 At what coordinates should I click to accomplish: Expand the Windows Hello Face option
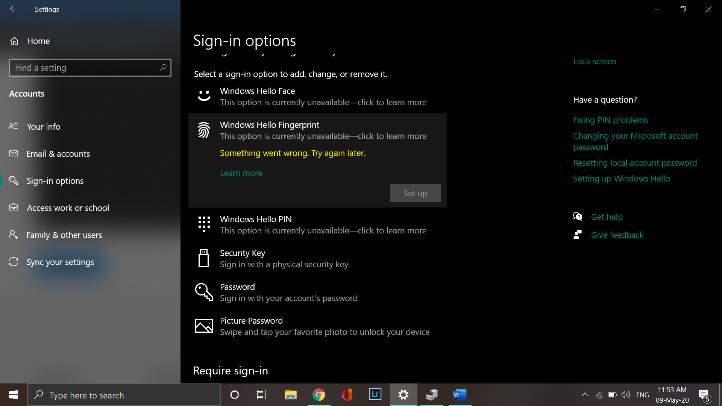click(x=317, y=97)
